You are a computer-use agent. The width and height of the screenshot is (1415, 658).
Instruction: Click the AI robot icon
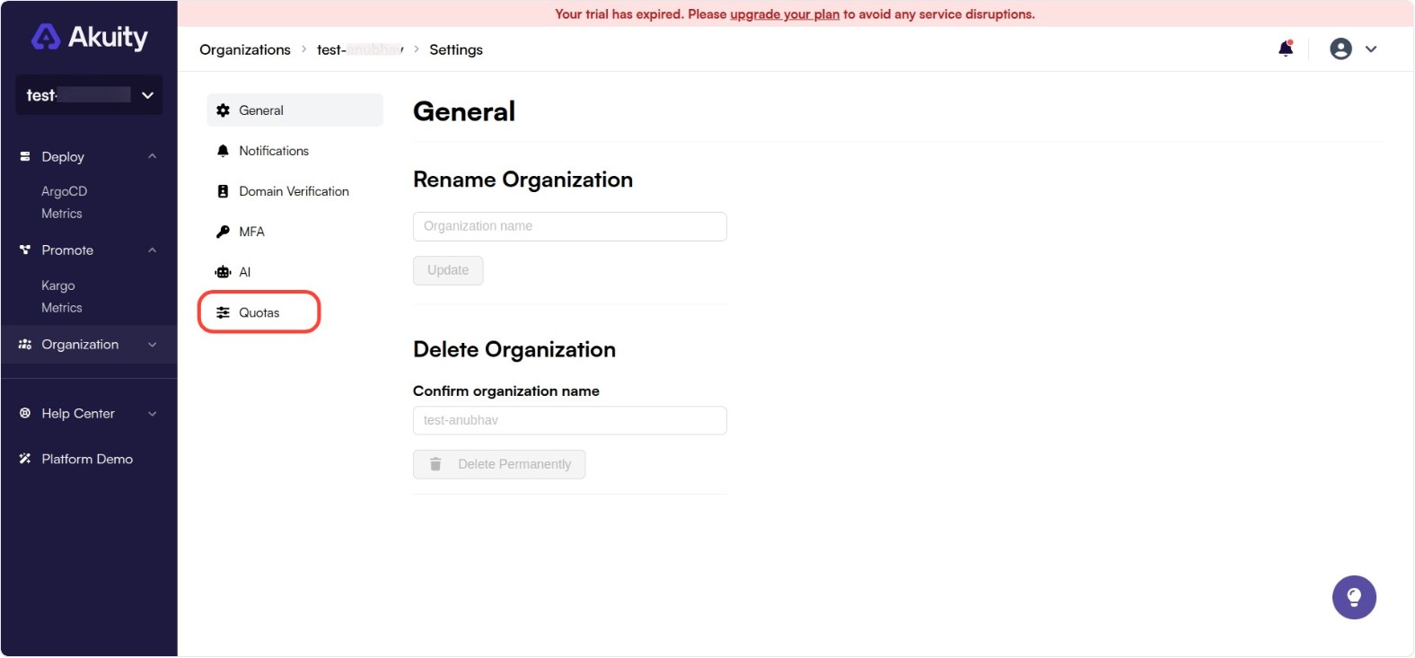pyautogui.click(x=223, y=272)
